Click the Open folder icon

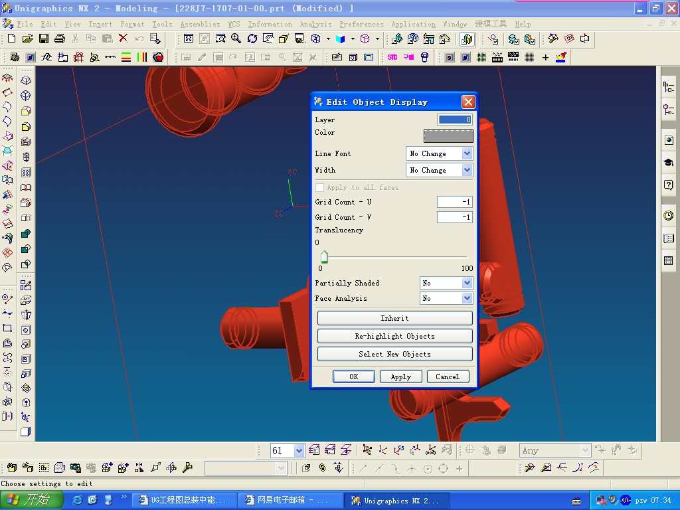pyautogui.click(x=27, y=39)
